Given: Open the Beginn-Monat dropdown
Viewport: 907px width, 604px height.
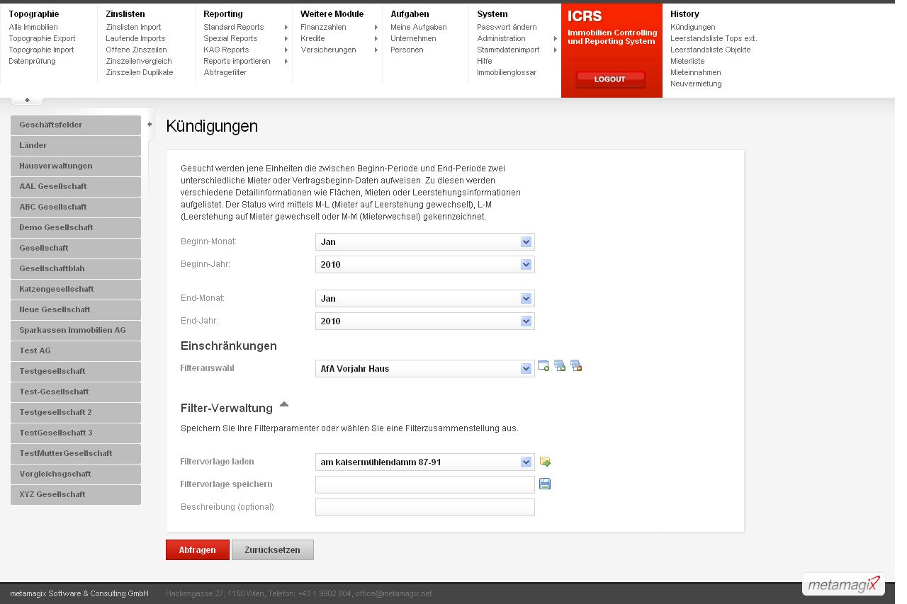Looking at the screenshot, I should [425, 241].
